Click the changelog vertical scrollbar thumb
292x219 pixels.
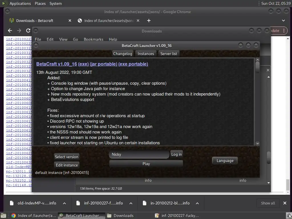(x=257, y=67)
